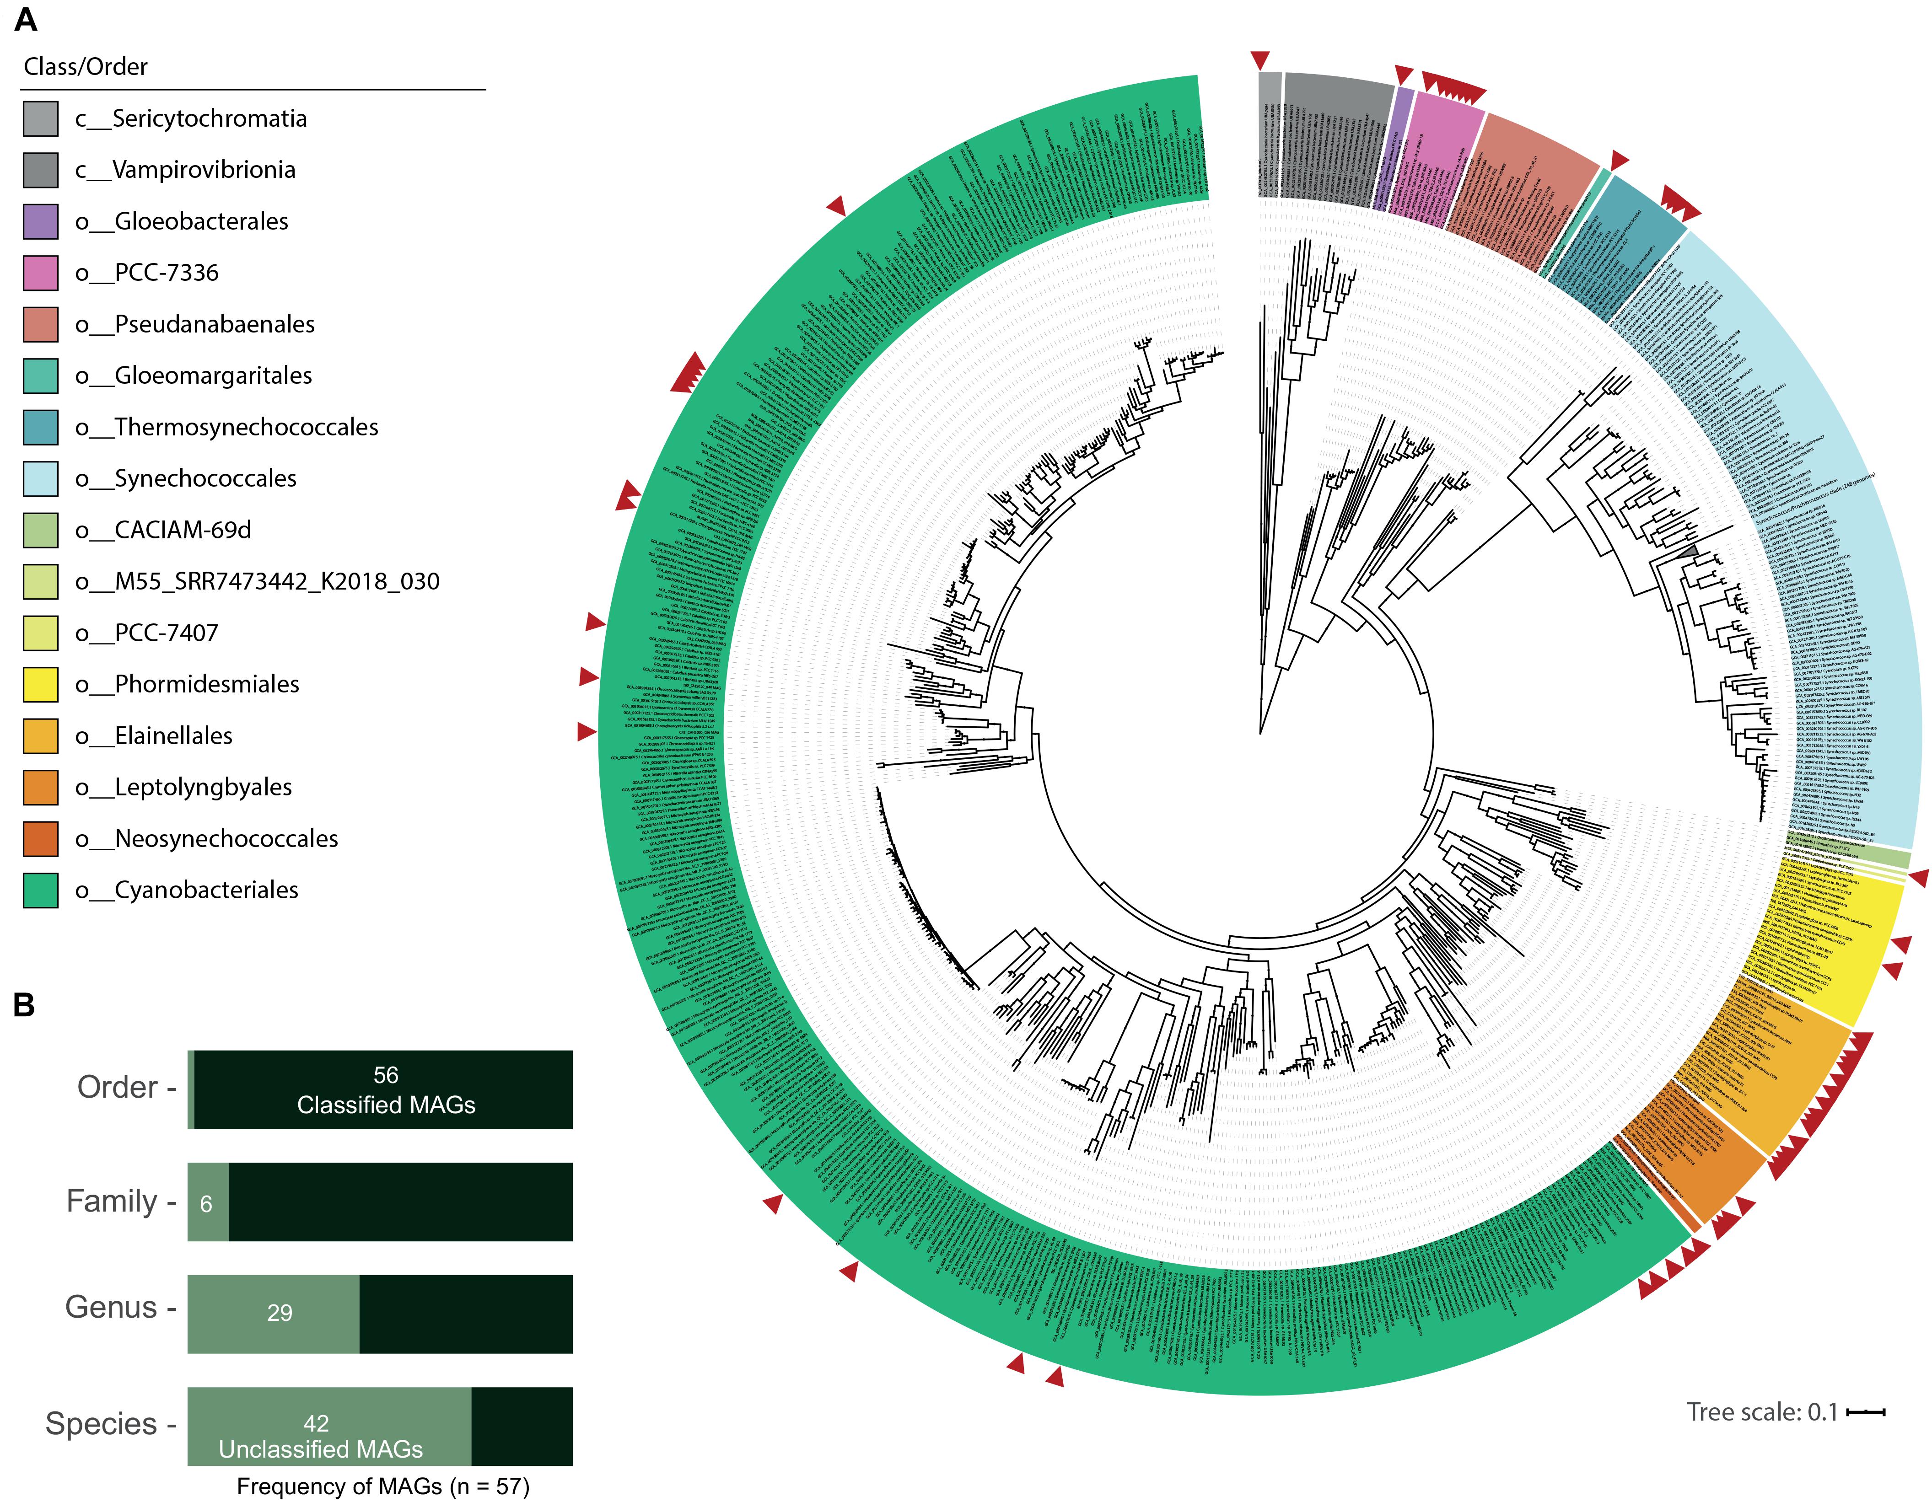
Task: Click the Order bar '56 Classified MAGs' segment
Action: tap(383, 1090)
